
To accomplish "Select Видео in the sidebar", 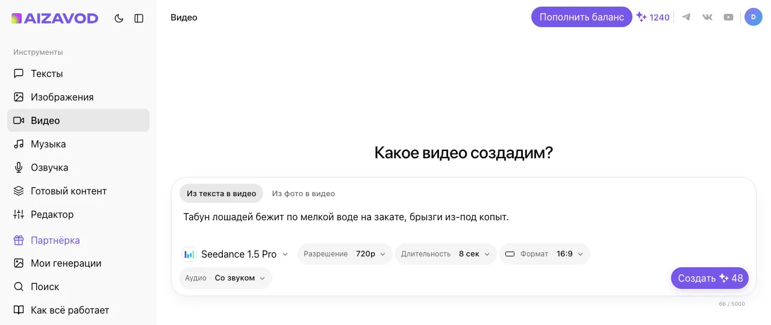I will pyautogui.click(x=78, y=120).
